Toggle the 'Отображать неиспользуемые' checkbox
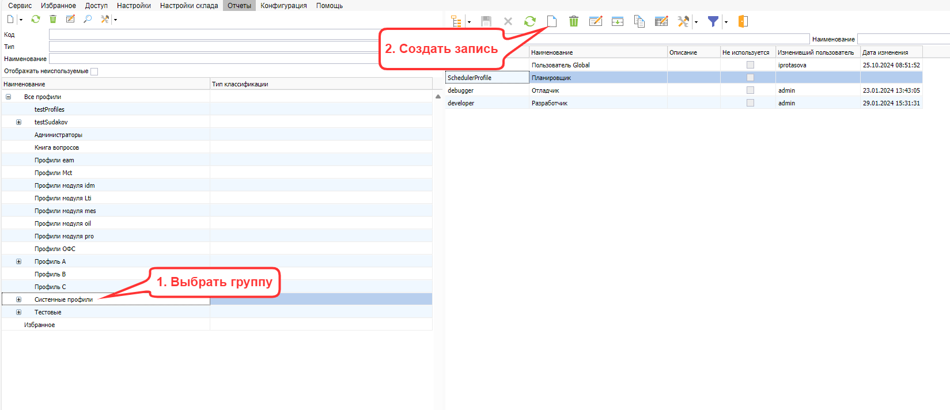 [94, 71]
